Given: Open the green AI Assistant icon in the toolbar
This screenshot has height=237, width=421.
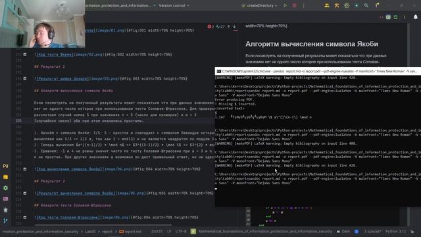Looking at the screenshot, I should click(347, 5).
